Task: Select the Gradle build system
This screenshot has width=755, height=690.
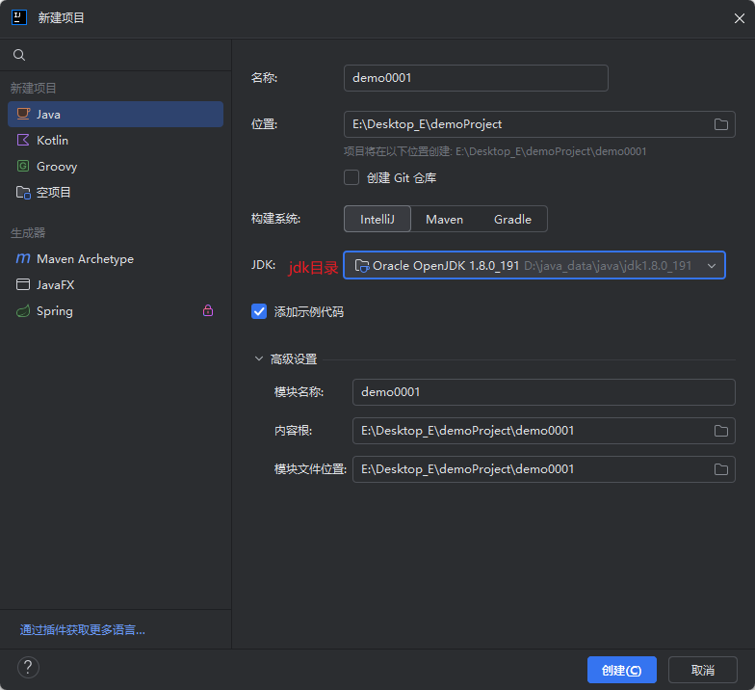Action: [512, 220]
